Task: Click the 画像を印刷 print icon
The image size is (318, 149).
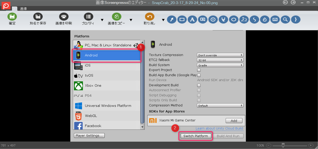Action: [x=64, y=17]
